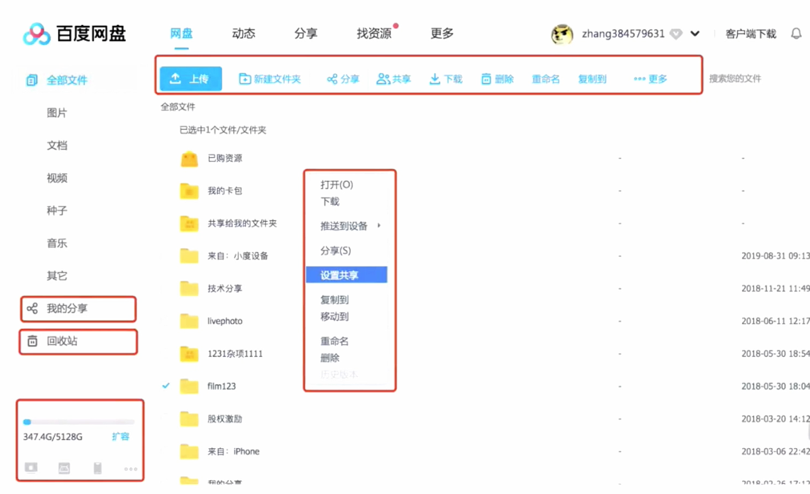Image resolution: width=810 pixels, height=494 pixels.
Task: Click the 共享 people toolbar button
Action: 394,79
